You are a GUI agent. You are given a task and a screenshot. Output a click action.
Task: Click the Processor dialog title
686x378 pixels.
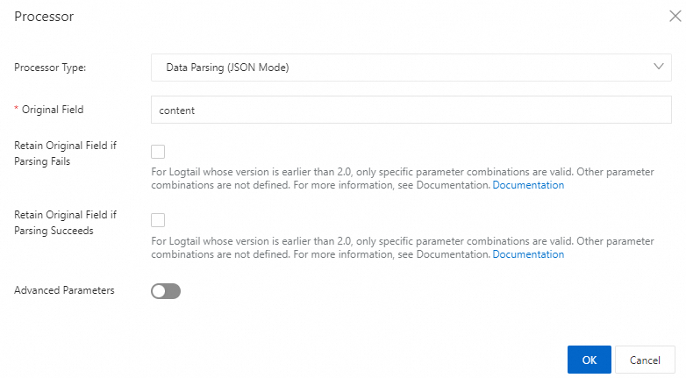44,16
